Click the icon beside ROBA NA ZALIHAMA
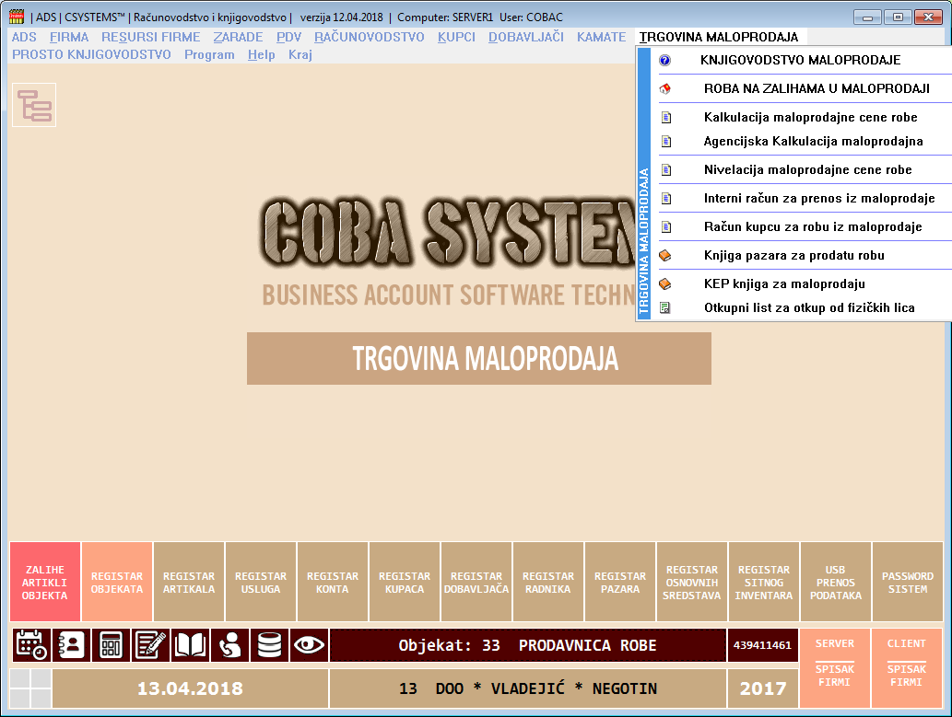 click(664, 88)
